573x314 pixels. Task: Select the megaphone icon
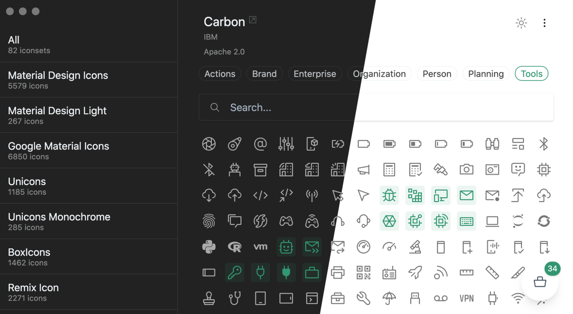pos(363,170)
